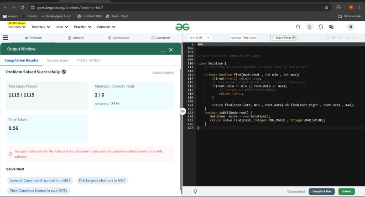Switch to the Editorial tab

(76, 38)
